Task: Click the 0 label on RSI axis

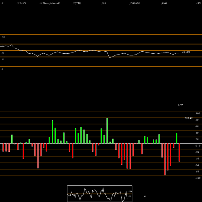Action: point(2,69)
